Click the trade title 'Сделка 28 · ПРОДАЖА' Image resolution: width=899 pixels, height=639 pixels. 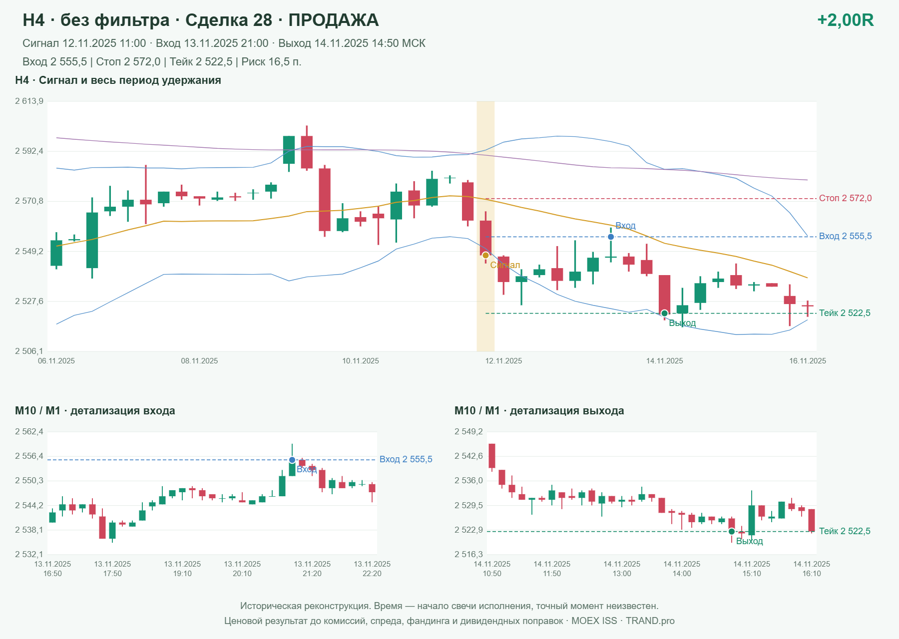tap(282, 20)
